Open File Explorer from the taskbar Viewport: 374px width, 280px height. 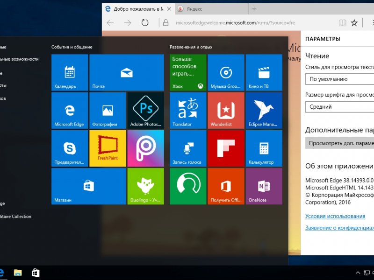click(x=18, y=273)
